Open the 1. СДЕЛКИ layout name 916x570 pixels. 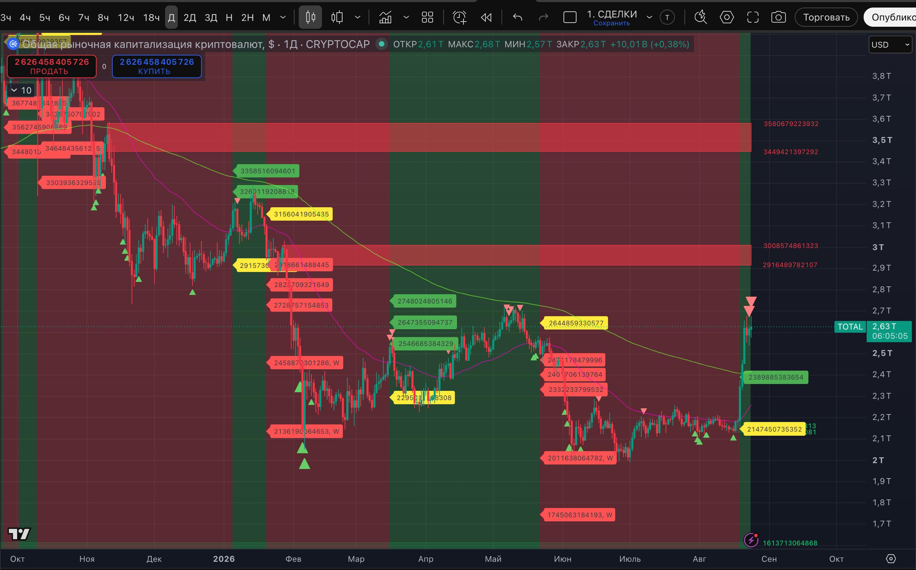pos(612,14)
